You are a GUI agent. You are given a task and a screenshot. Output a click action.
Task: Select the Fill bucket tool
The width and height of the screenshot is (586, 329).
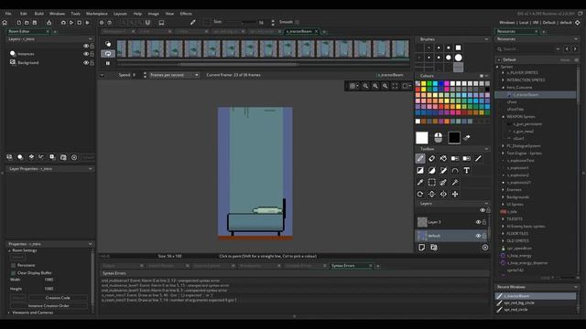[x=443, y=158]
